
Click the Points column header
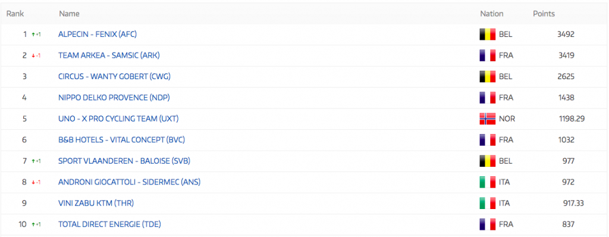click(544, 14)
